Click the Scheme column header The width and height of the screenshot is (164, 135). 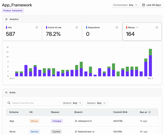14,112
